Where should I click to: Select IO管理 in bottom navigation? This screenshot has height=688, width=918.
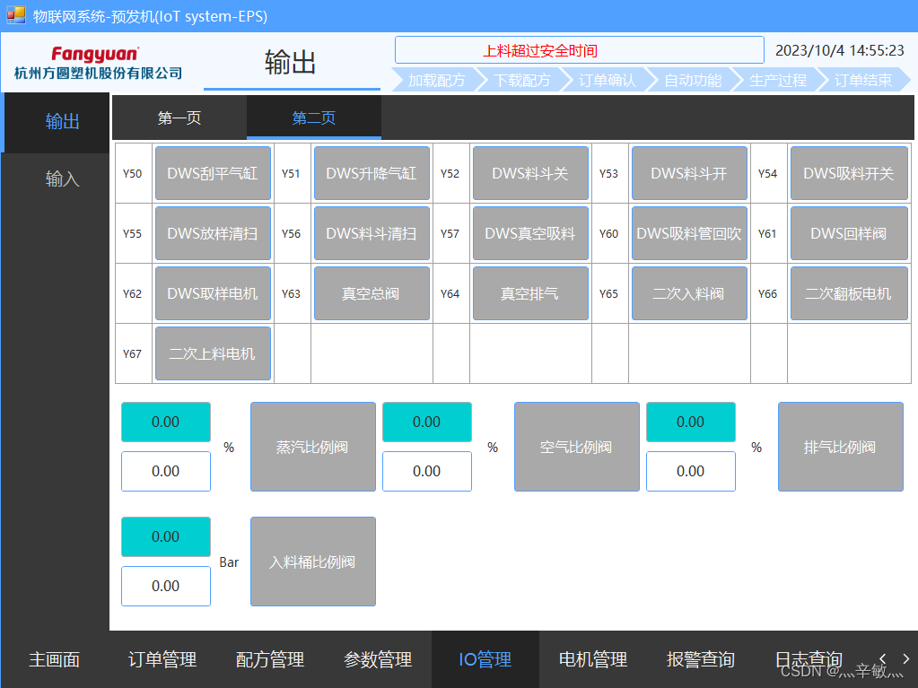485,659
